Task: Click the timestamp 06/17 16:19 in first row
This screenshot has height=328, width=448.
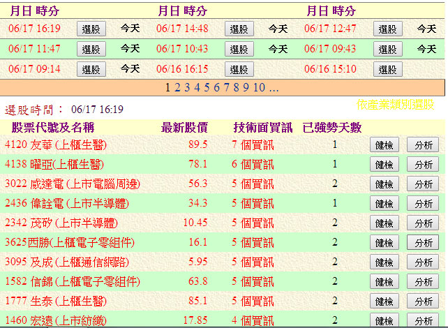Action: (35, 29)
